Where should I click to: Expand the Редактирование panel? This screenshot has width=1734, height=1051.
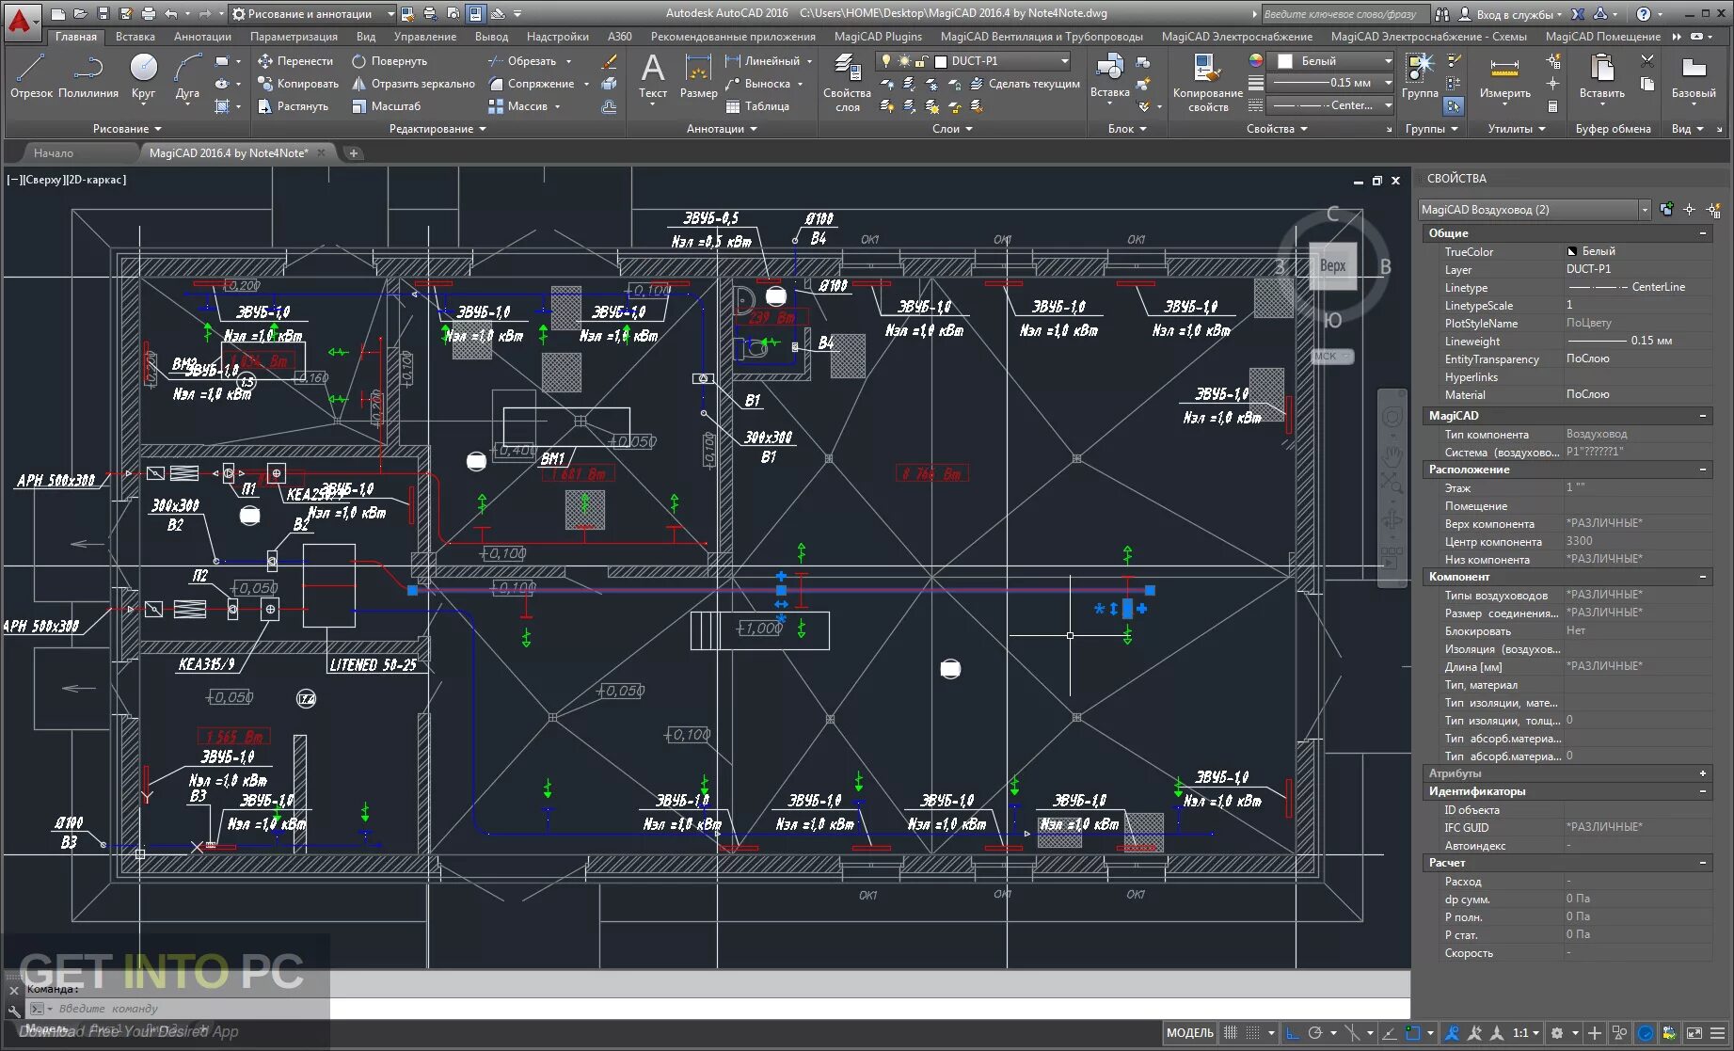(437, 129)
